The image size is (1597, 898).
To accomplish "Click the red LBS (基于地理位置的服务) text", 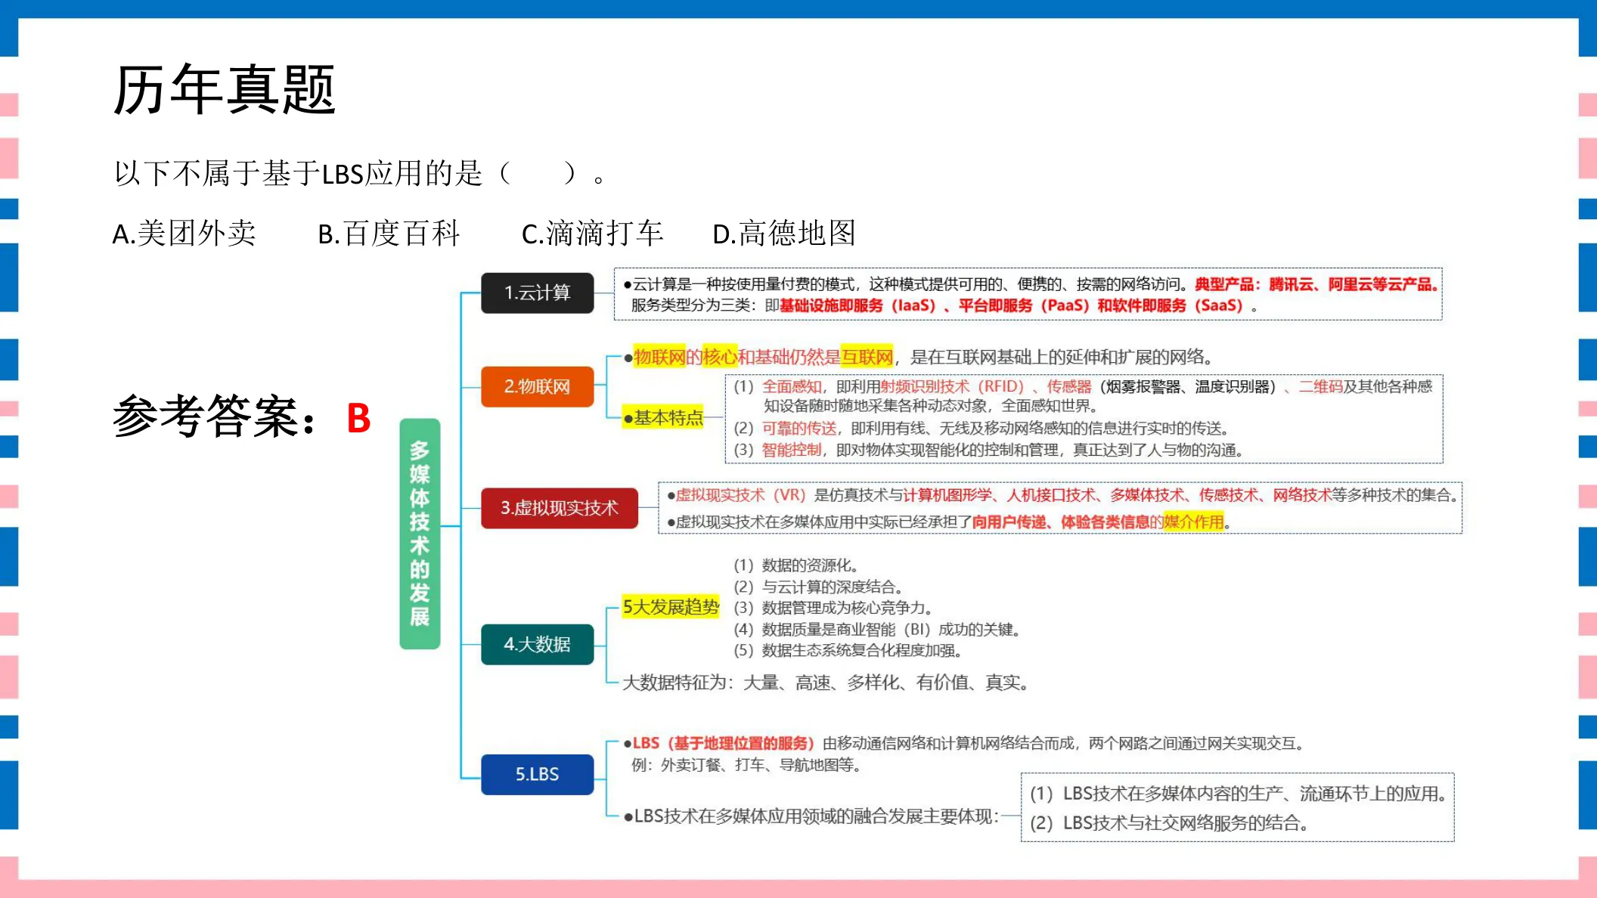I will click(723, 744).
